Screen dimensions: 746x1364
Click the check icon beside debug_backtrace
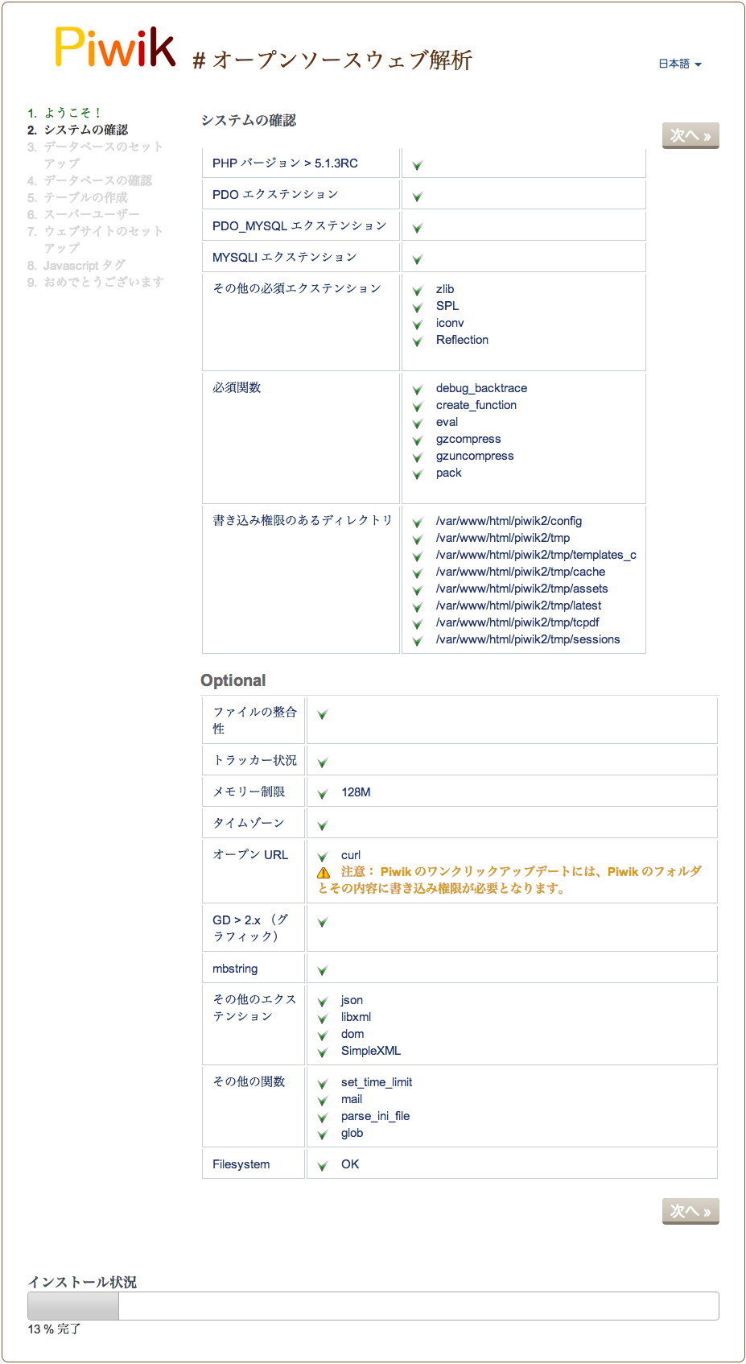(418, 390)
